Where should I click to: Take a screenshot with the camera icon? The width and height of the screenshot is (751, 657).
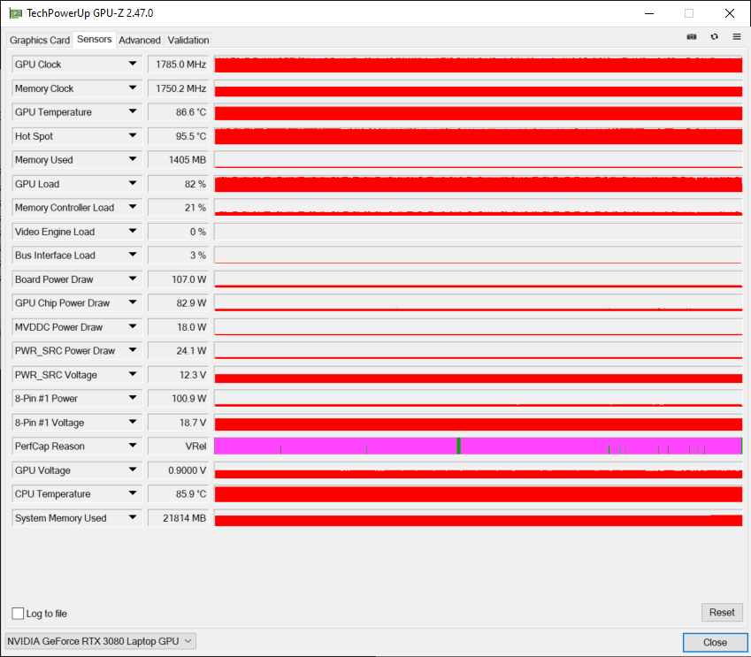(x=692, y=37)
